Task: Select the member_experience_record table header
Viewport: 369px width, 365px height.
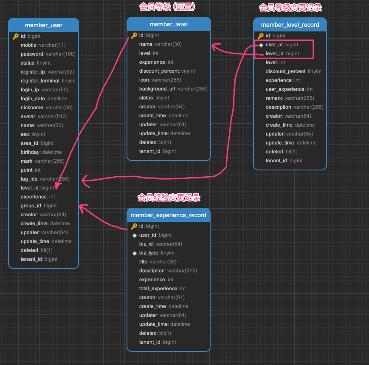Action: 168,215
